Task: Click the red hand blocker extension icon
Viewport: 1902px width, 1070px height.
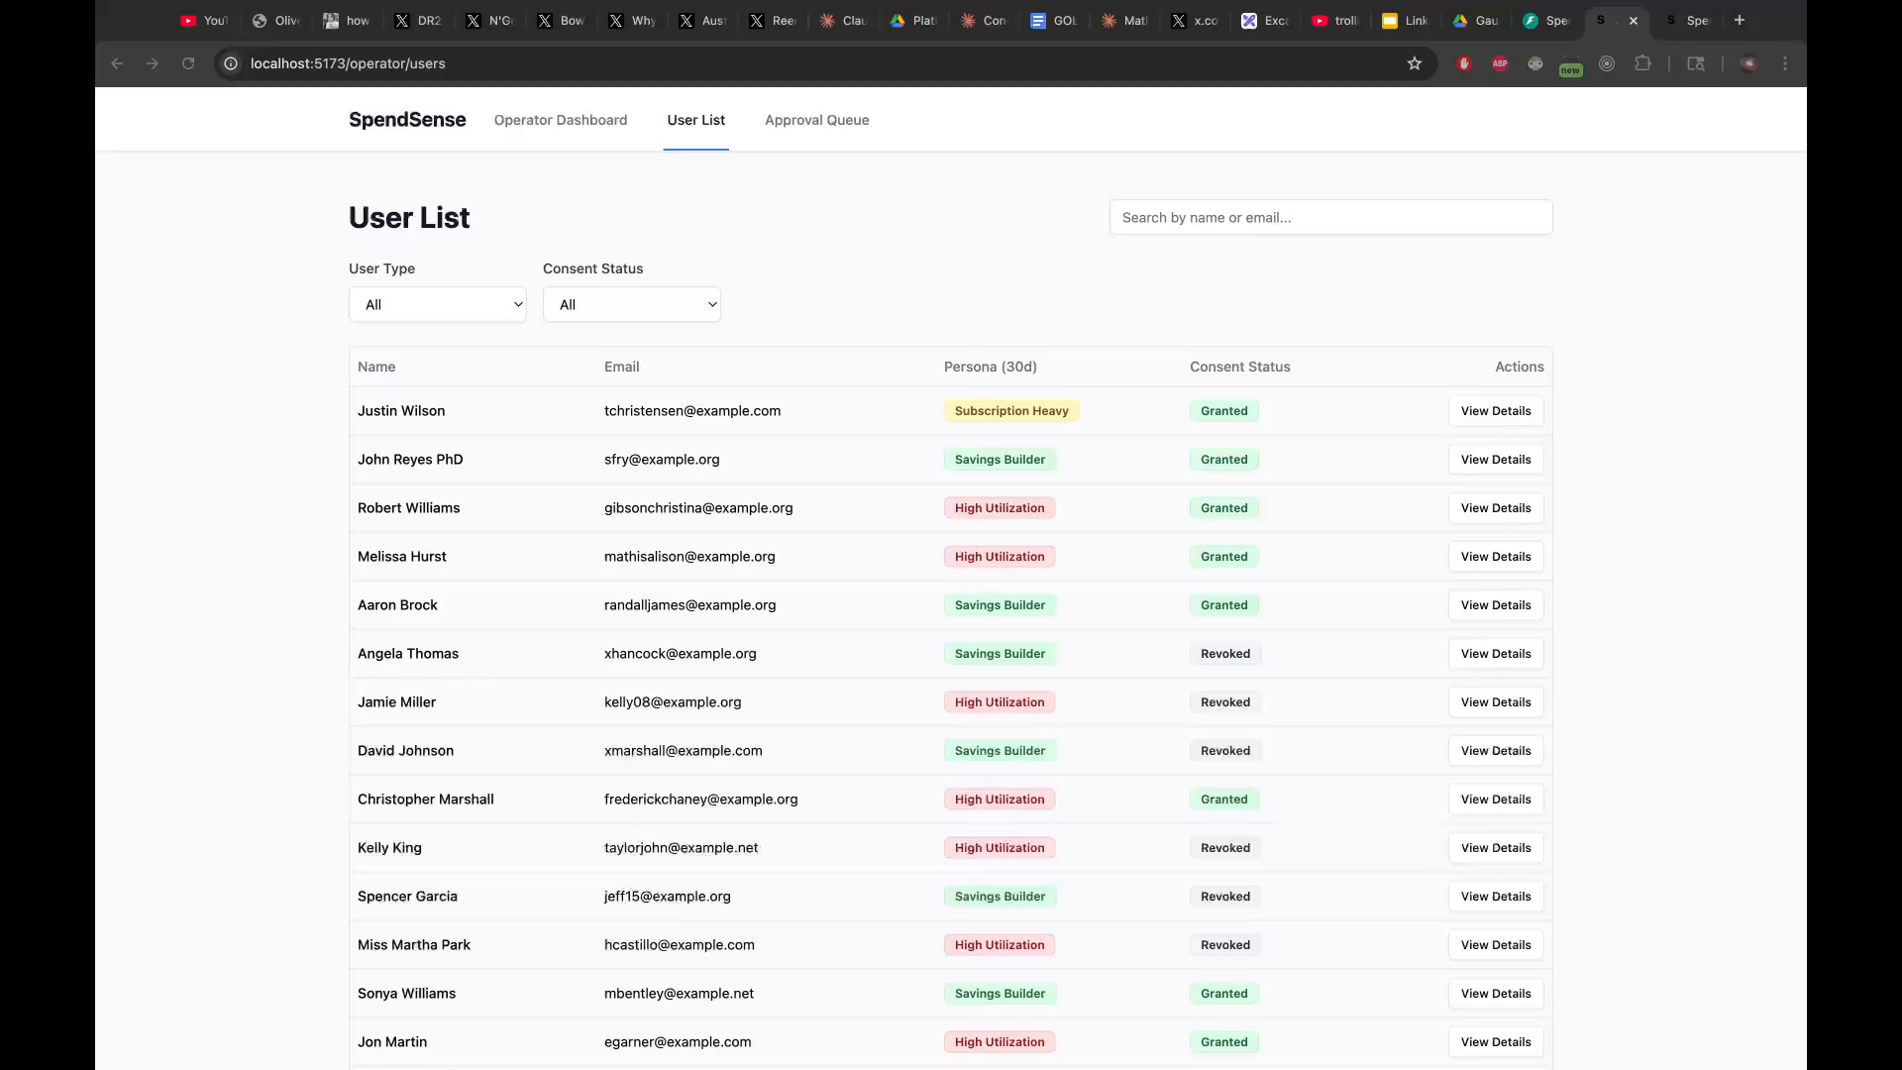Action: [1464, 63]
